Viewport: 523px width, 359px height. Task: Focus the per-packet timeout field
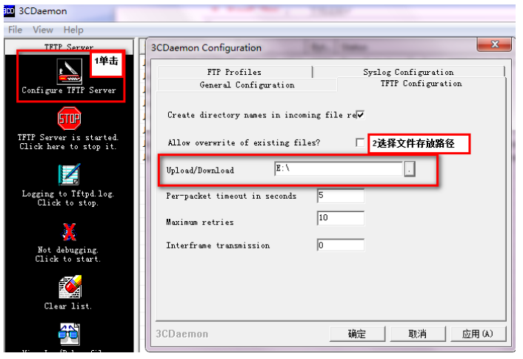(x=341, y=196)
